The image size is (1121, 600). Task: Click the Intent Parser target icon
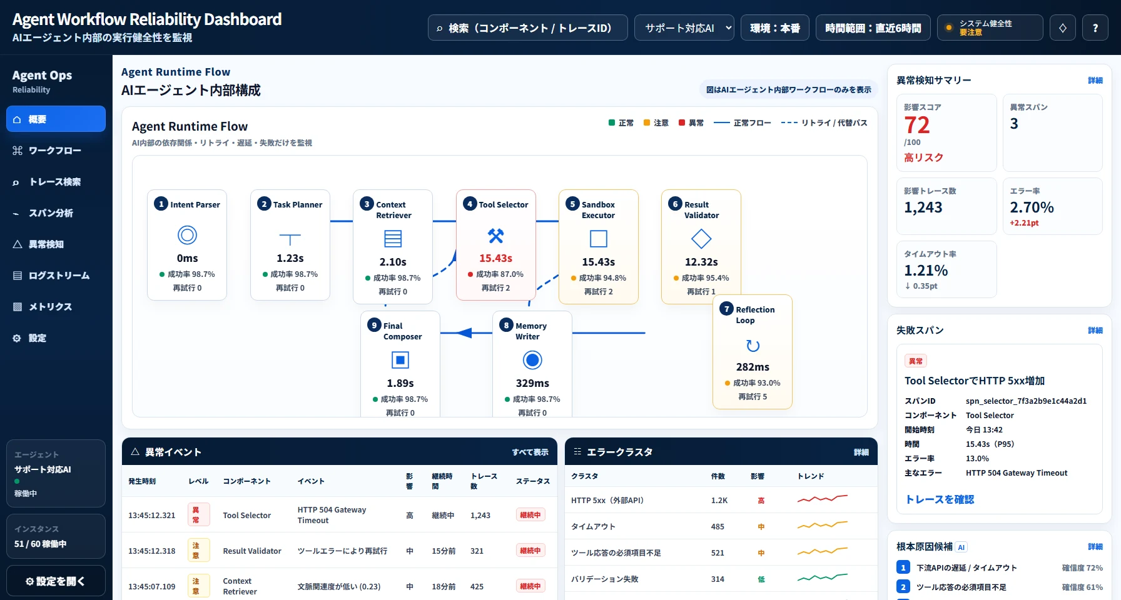[187, 235]
